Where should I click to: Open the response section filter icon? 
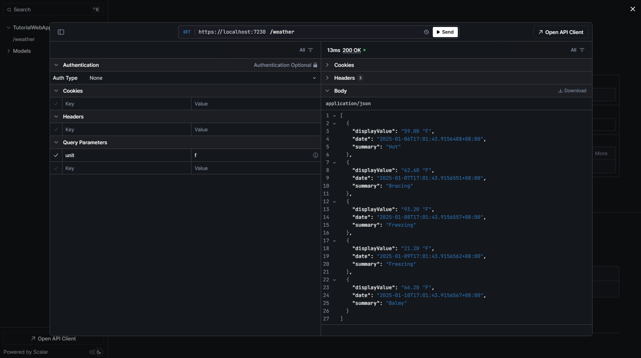[582, 50]
